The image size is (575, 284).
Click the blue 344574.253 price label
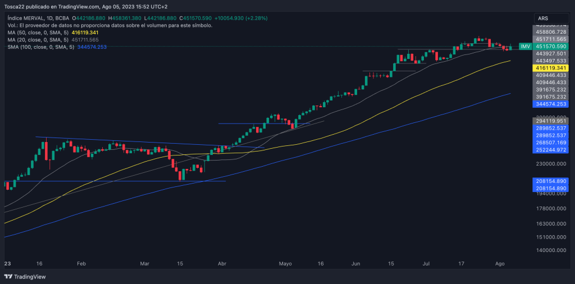click(x=551, y=104)
